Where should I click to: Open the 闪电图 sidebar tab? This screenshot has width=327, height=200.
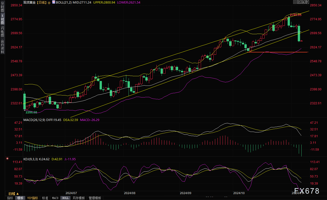3,31
